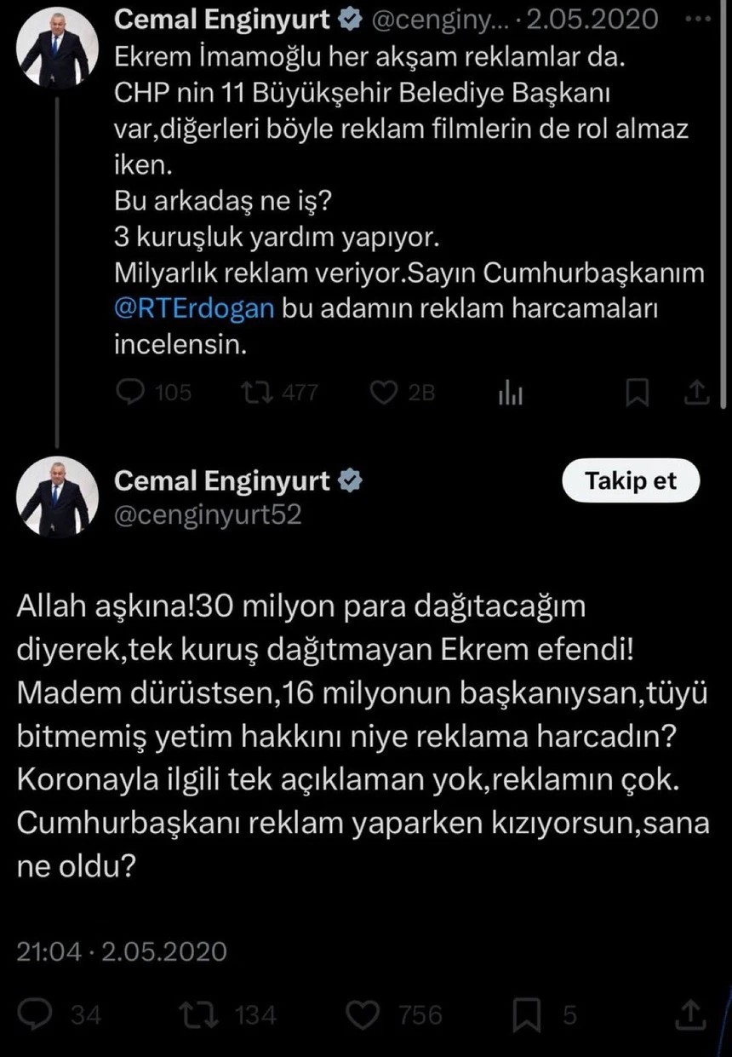Like the first tweet with 2B likes
This screenshot has height=1057, width=732.
[x=386, y=392]
